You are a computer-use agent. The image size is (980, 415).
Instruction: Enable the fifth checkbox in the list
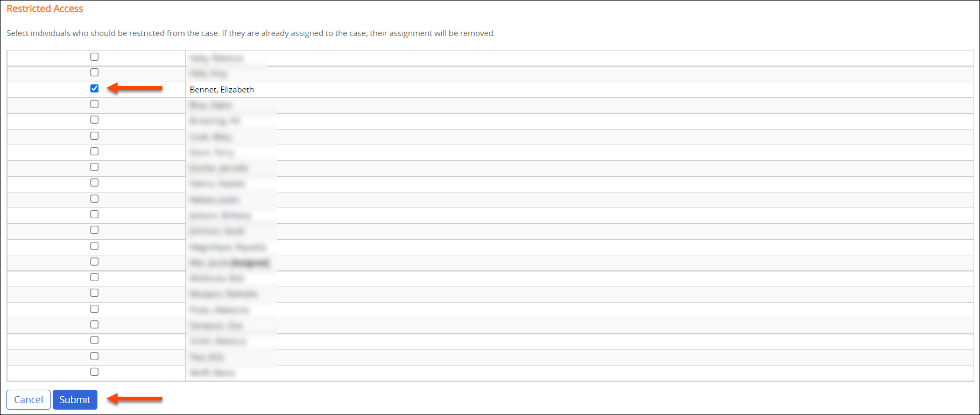coord(95,120)
